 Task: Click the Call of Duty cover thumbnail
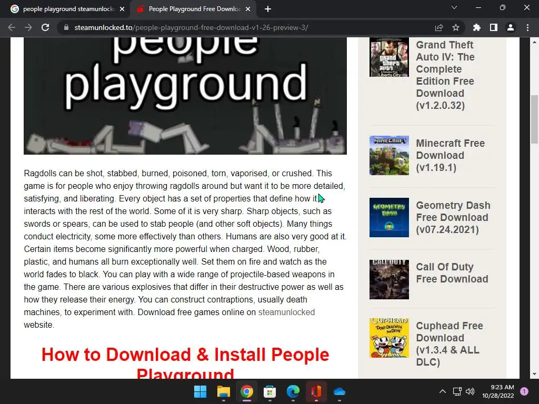[x=389, y=279]
